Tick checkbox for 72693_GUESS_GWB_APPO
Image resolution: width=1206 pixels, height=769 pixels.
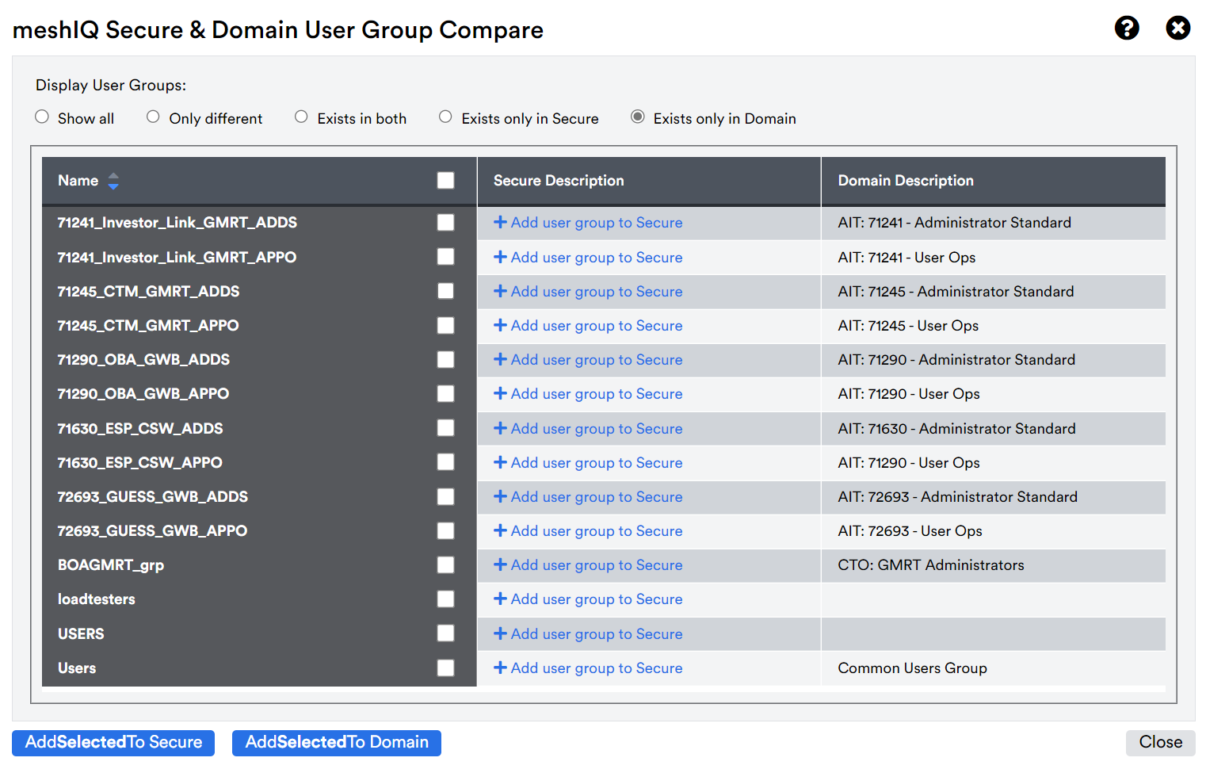(446, 531)
